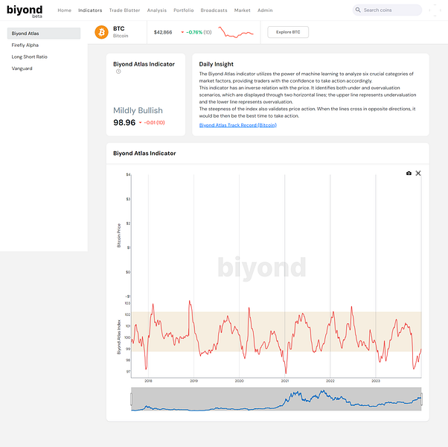Go to the Portfolio page

(183, 10)
